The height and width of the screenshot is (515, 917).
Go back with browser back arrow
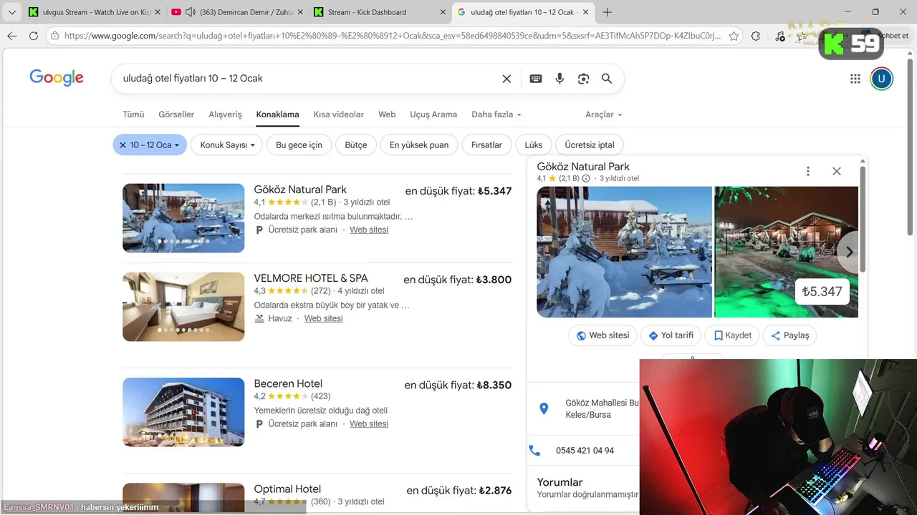point(11,36)
